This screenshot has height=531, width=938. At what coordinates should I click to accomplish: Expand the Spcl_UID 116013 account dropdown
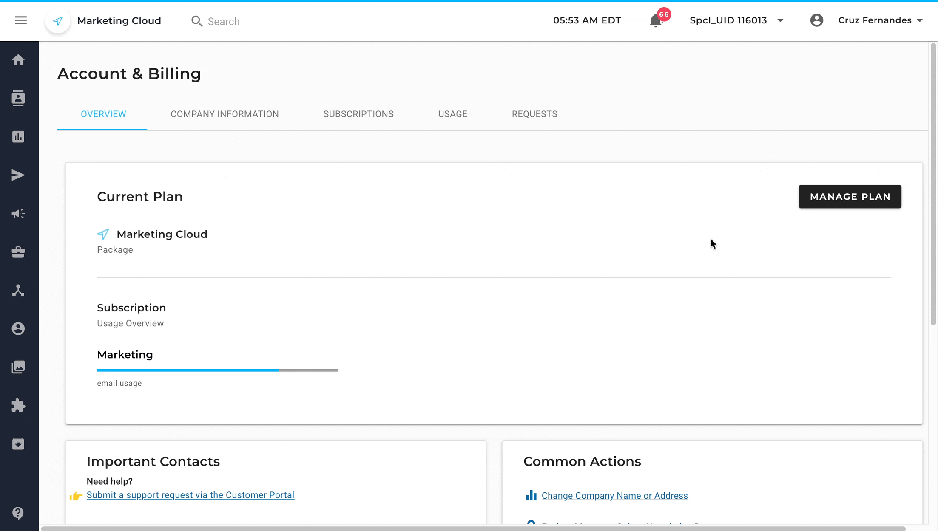pos(736,20)
